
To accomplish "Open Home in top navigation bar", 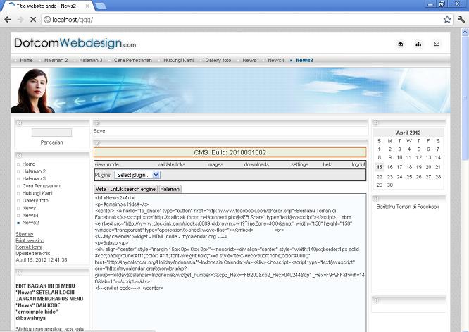I will (x=26, y=60).
